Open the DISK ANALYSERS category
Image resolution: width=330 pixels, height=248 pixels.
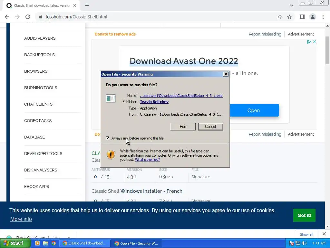click(x=41, y=170)
